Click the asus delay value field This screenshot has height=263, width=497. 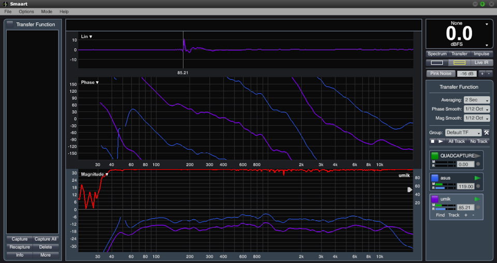coord(466,187)
